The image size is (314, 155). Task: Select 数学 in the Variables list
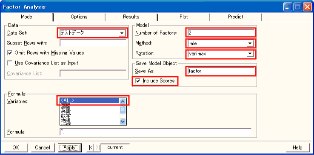(90, 116)
